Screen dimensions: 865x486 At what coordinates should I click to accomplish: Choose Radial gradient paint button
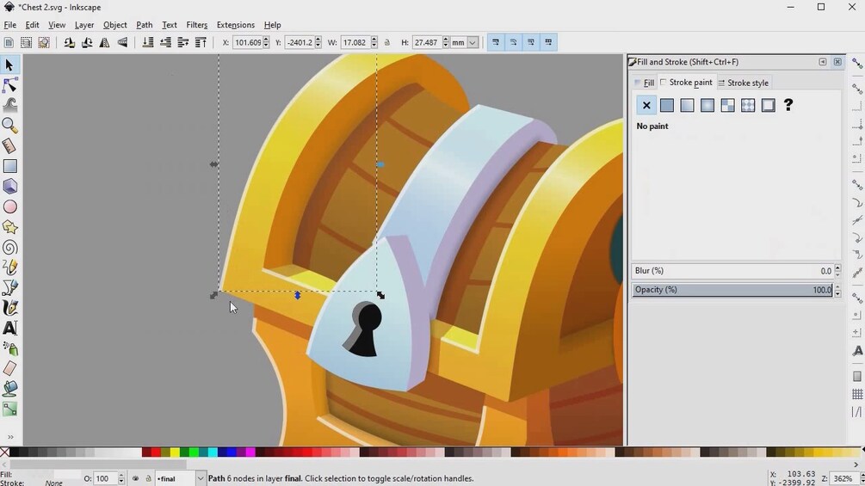(x=707, y=105)
